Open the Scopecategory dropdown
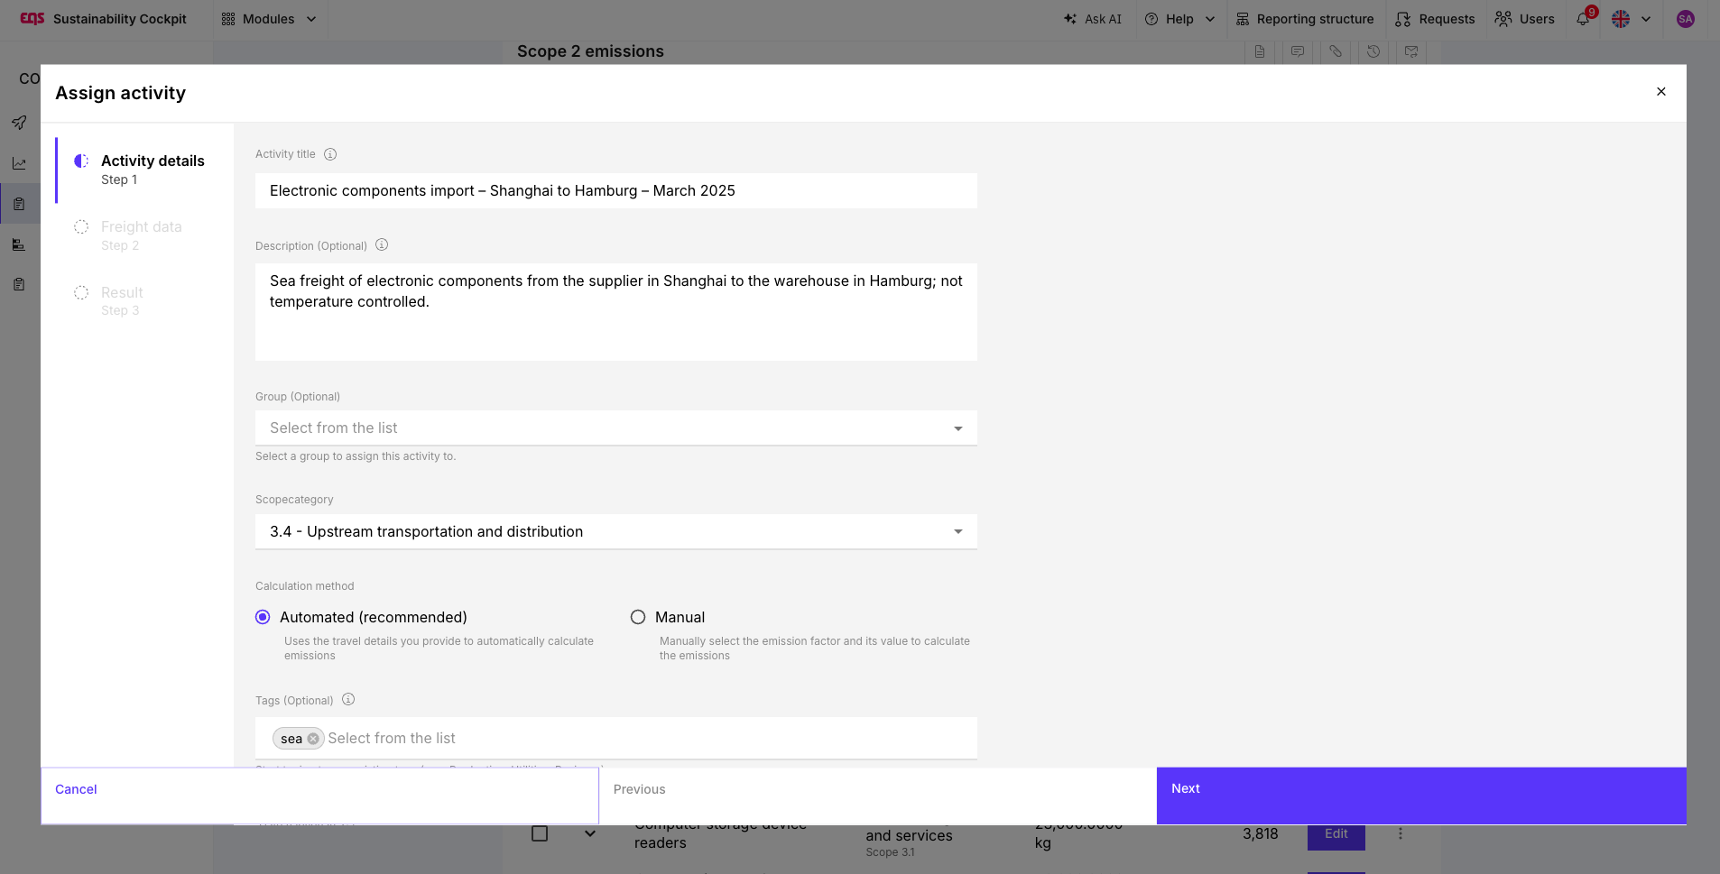The height and width of the screenshot is (874, 1720). click(x=616, y=532)
